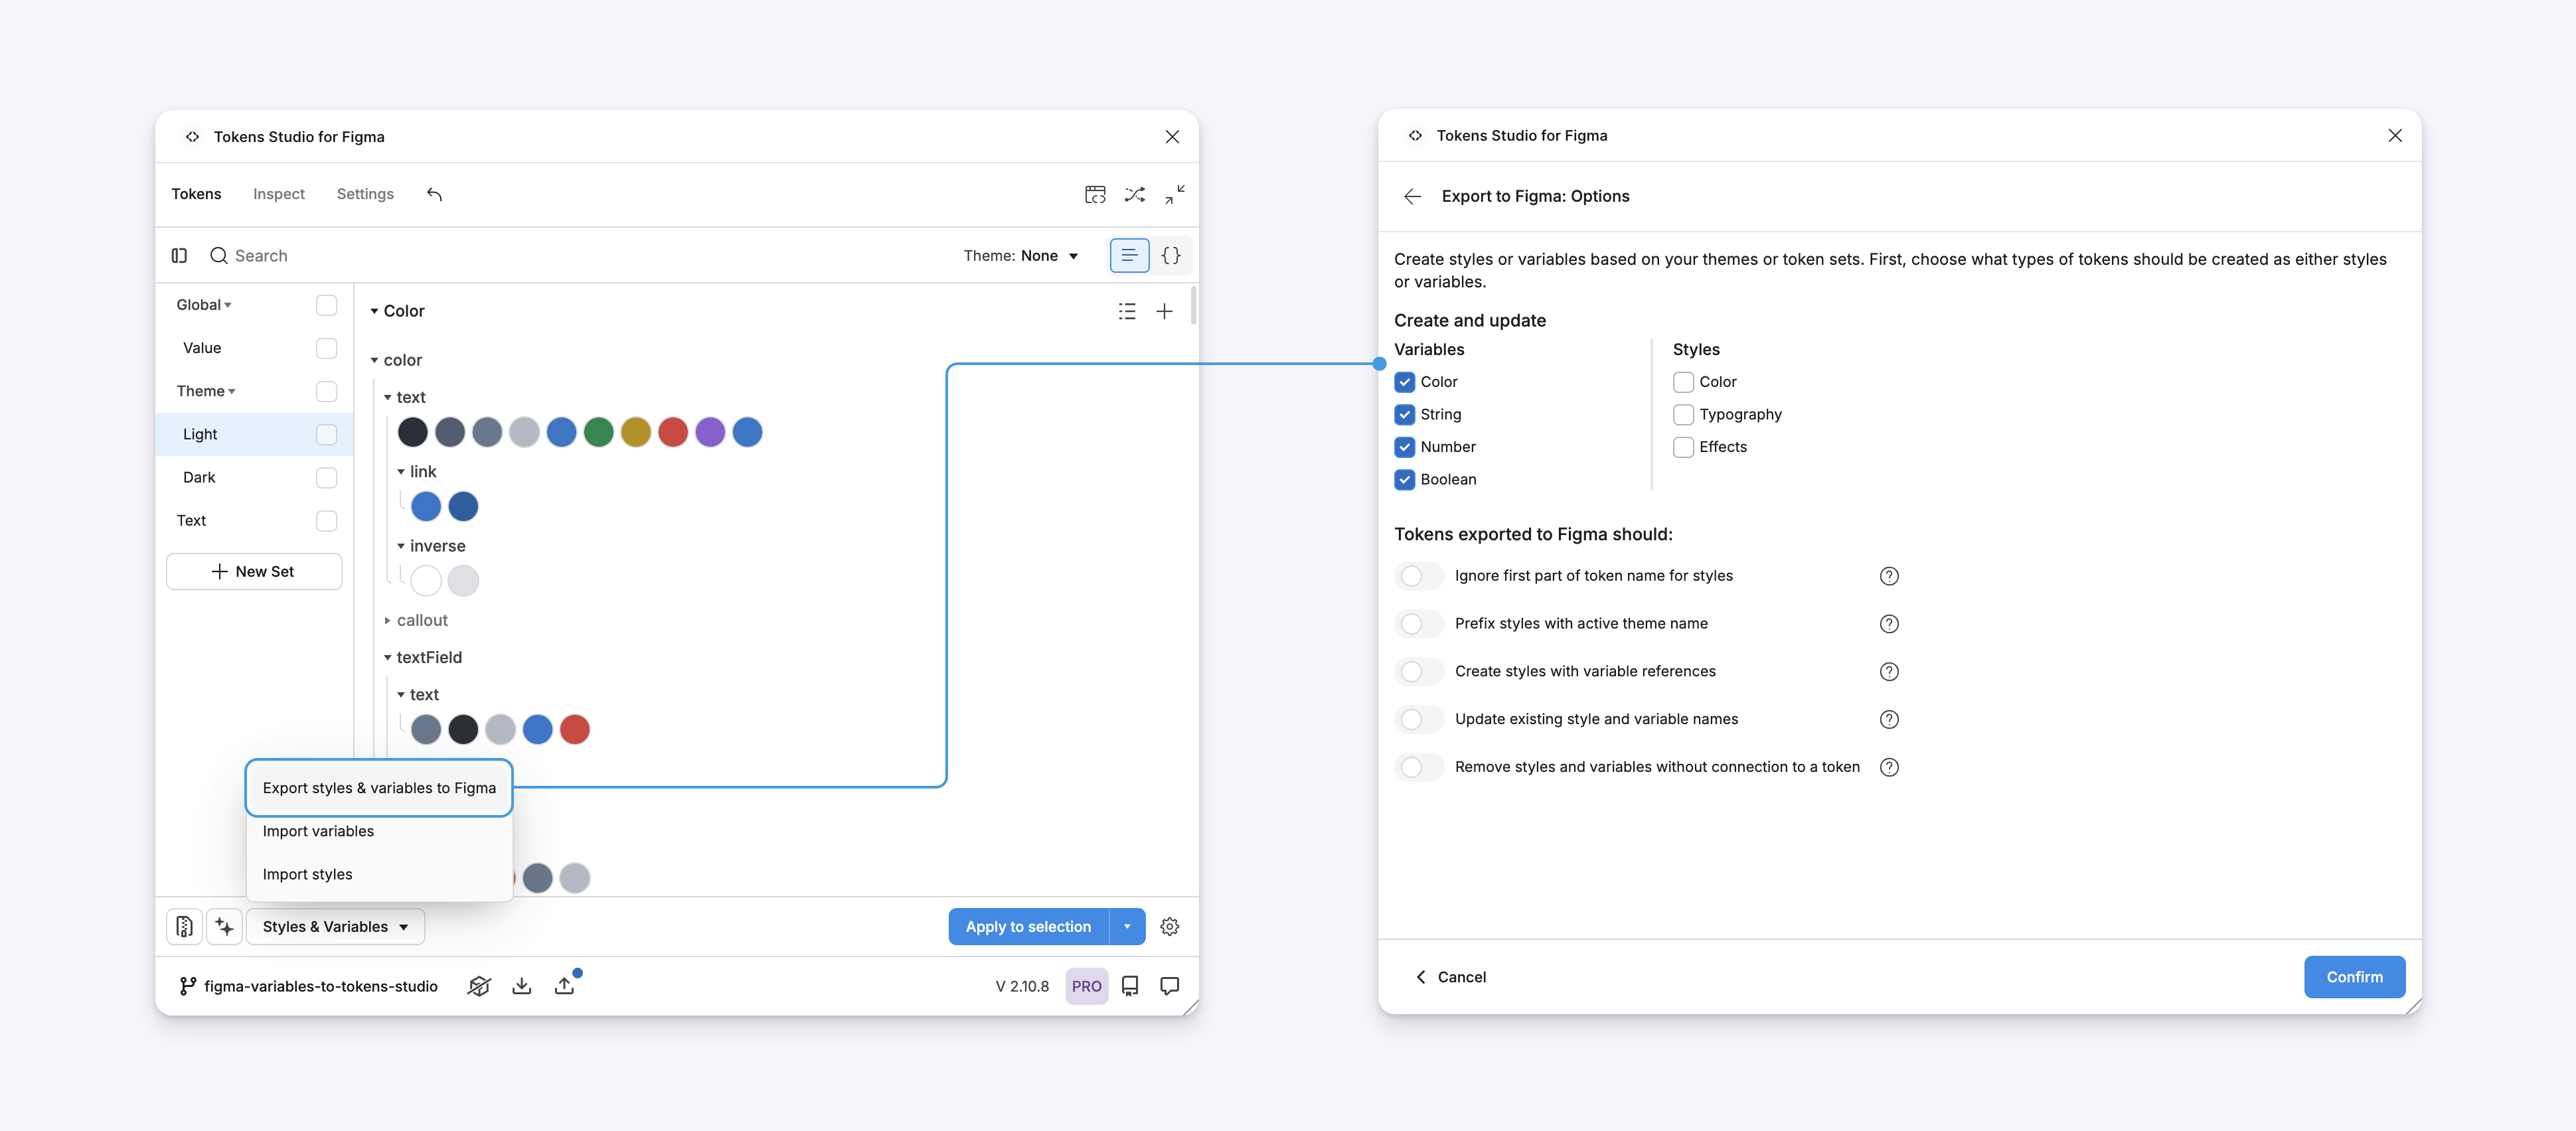Select the red text color swatch
Screen dimensions: 2576x1131
[x=673, y=432]
